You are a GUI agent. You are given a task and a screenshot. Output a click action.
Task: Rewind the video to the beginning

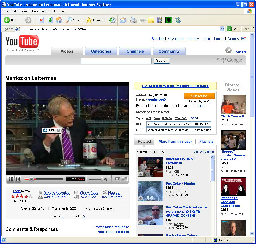(18, 179)
